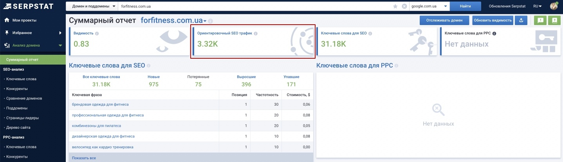Click the SEO трафик 3.32K value
The width and height of the screenshot is (563, 162).
[x=208, y=44]
